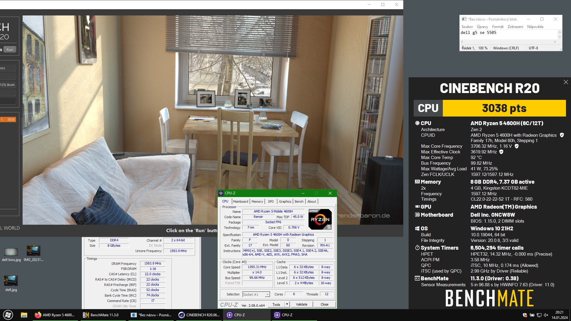The height and width of the screenshot is (321, 571).
Task: Open the Memory tab in CPU-Z
Action: (257, 202)
